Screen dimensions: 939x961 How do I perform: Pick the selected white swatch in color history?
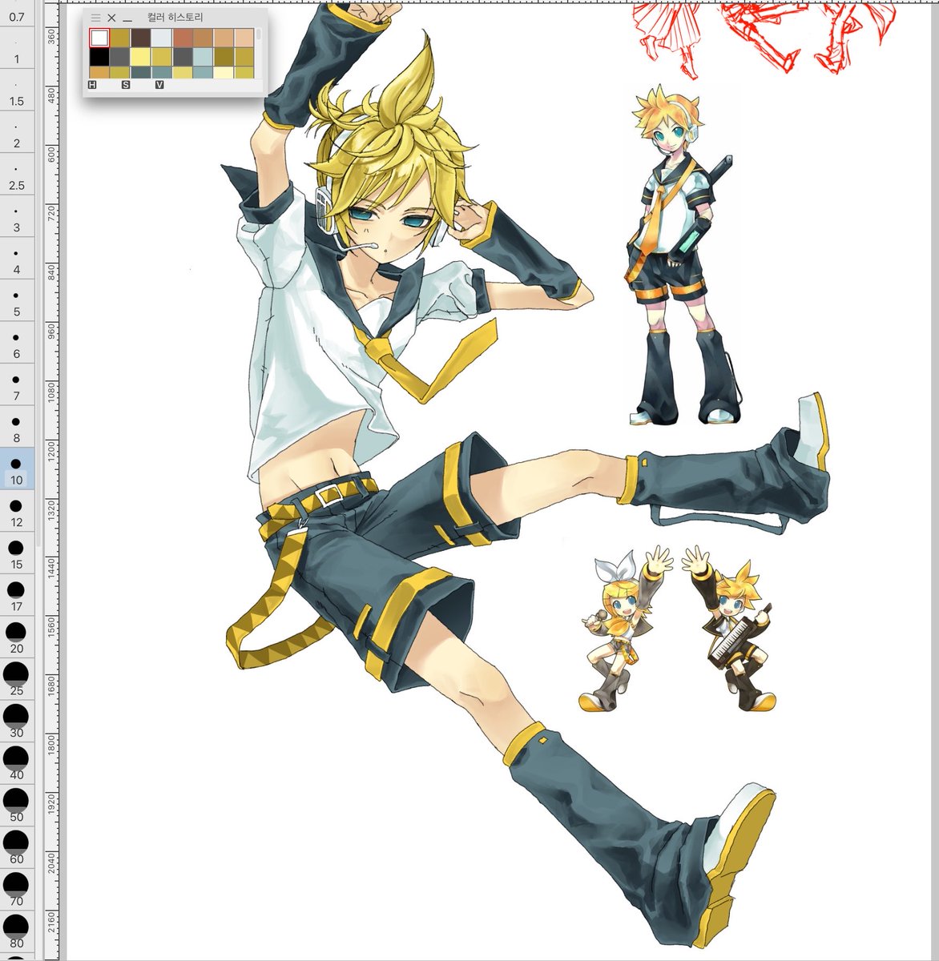tap(99, 38)
